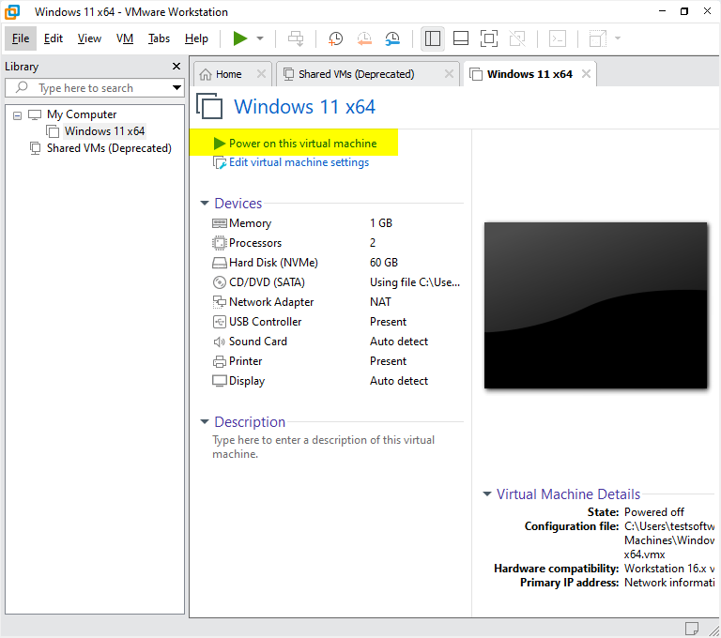Select My Computer in the Library
This screenshot has width=721, height=638.
(82, 114)
